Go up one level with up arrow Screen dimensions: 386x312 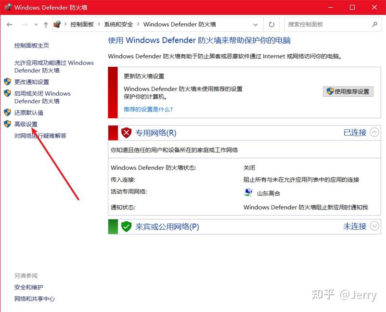(x=46, y=25)
